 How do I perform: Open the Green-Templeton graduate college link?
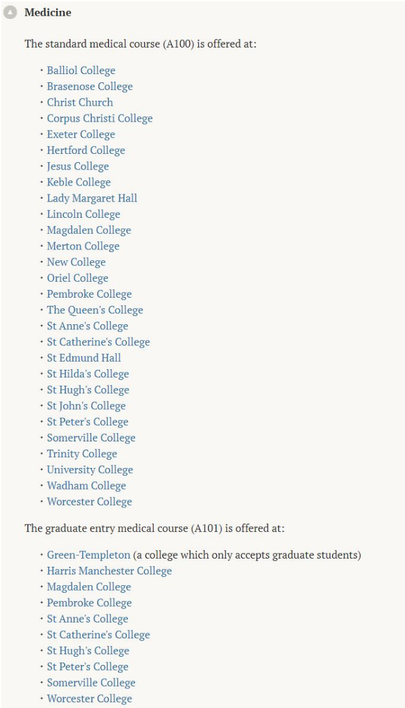pyautogui.click(x=89, y=555)
